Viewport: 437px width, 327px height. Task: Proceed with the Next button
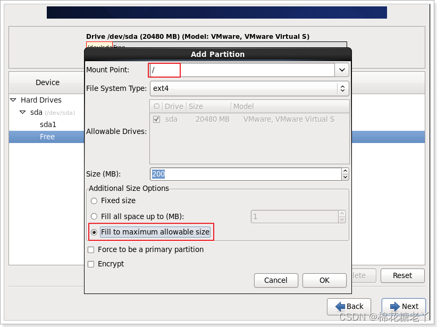404,307
